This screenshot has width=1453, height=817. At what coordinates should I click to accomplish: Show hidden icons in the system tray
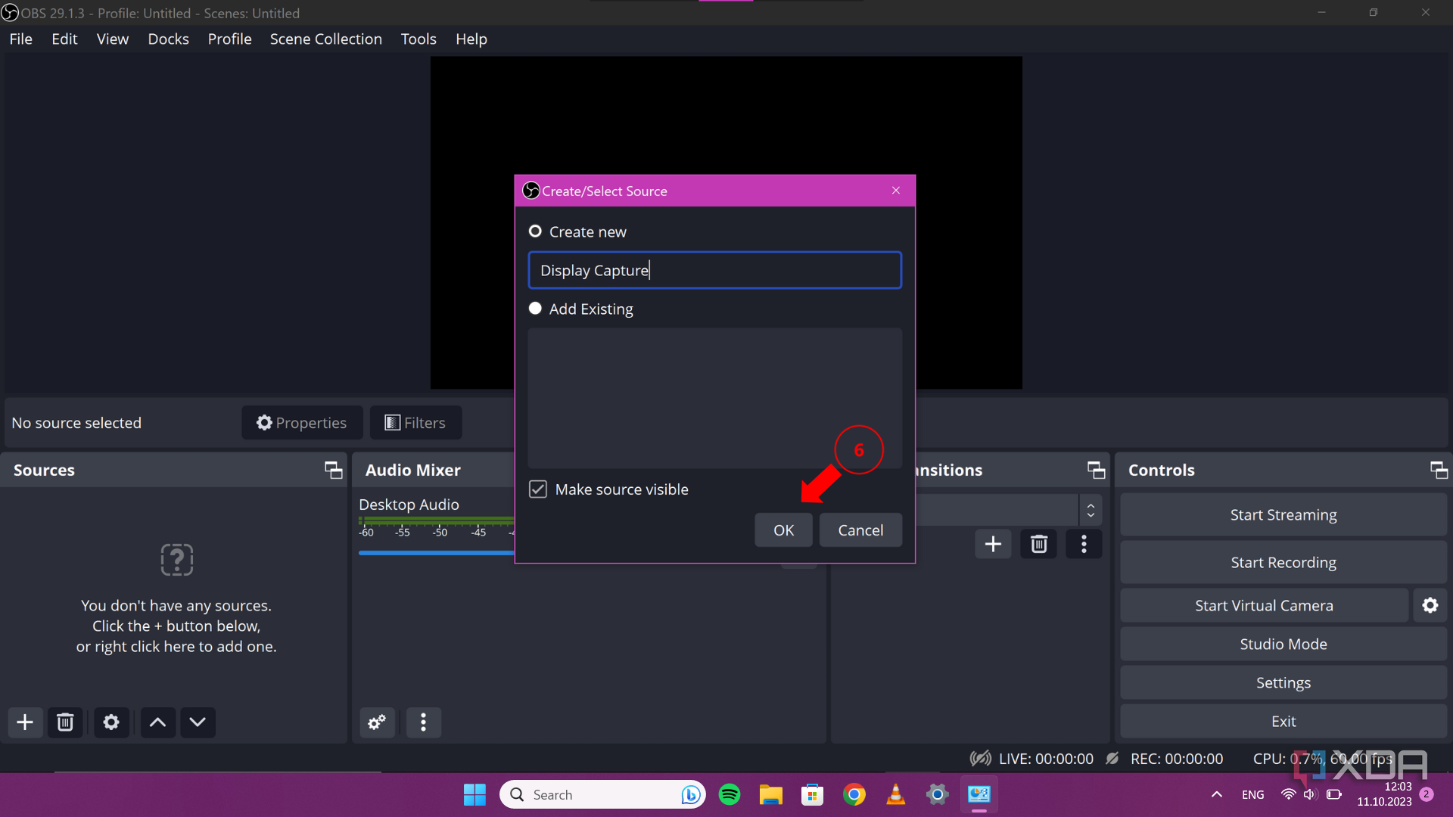[x=1217, y=794]
